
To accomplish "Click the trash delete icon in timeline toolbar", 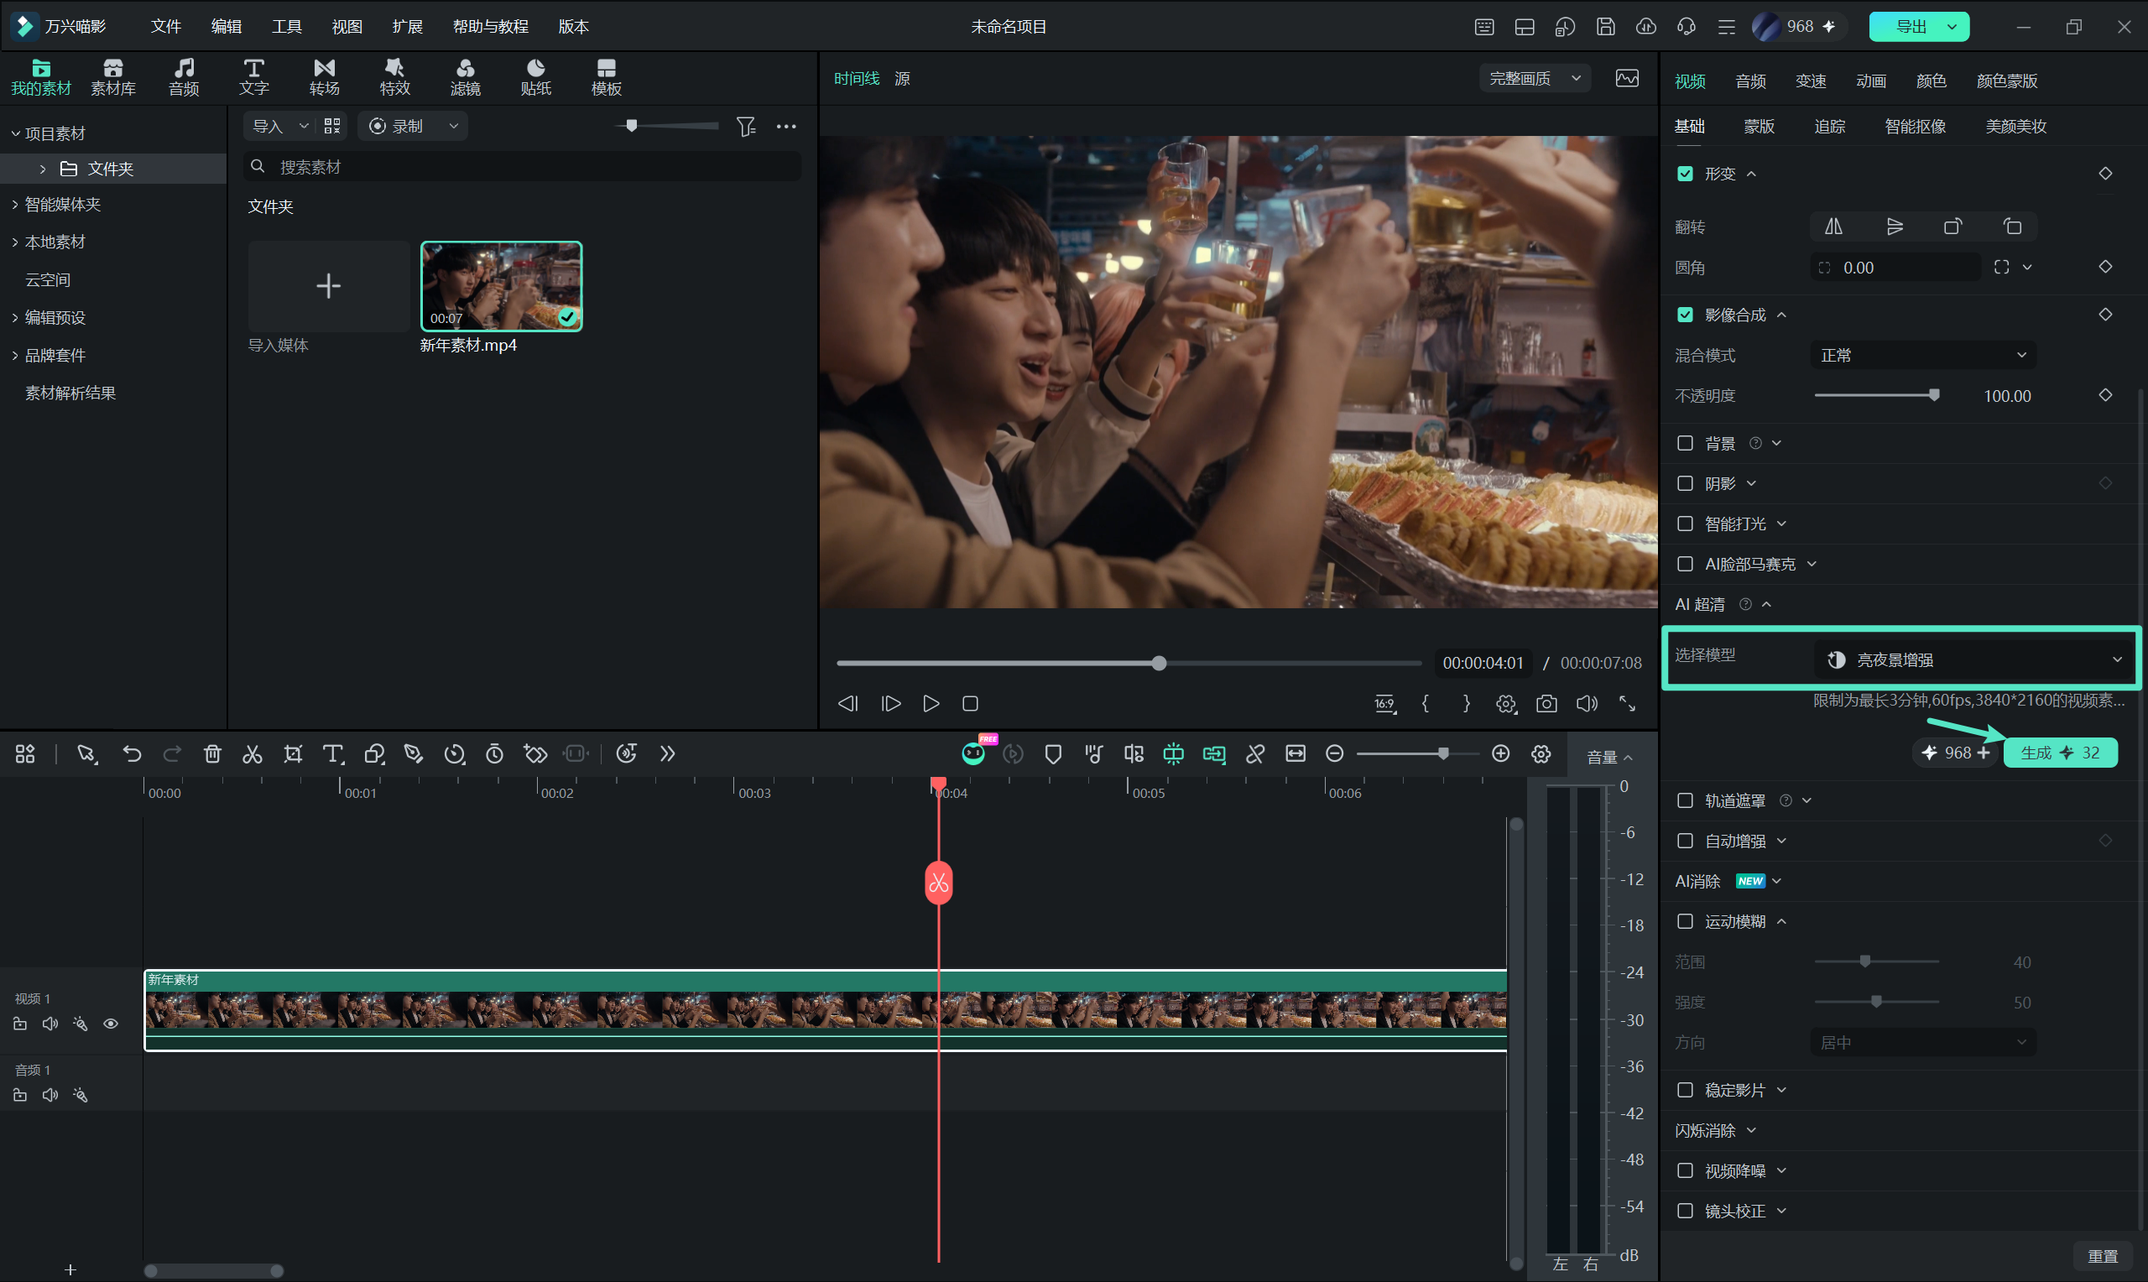I will (x=212, y=753).
